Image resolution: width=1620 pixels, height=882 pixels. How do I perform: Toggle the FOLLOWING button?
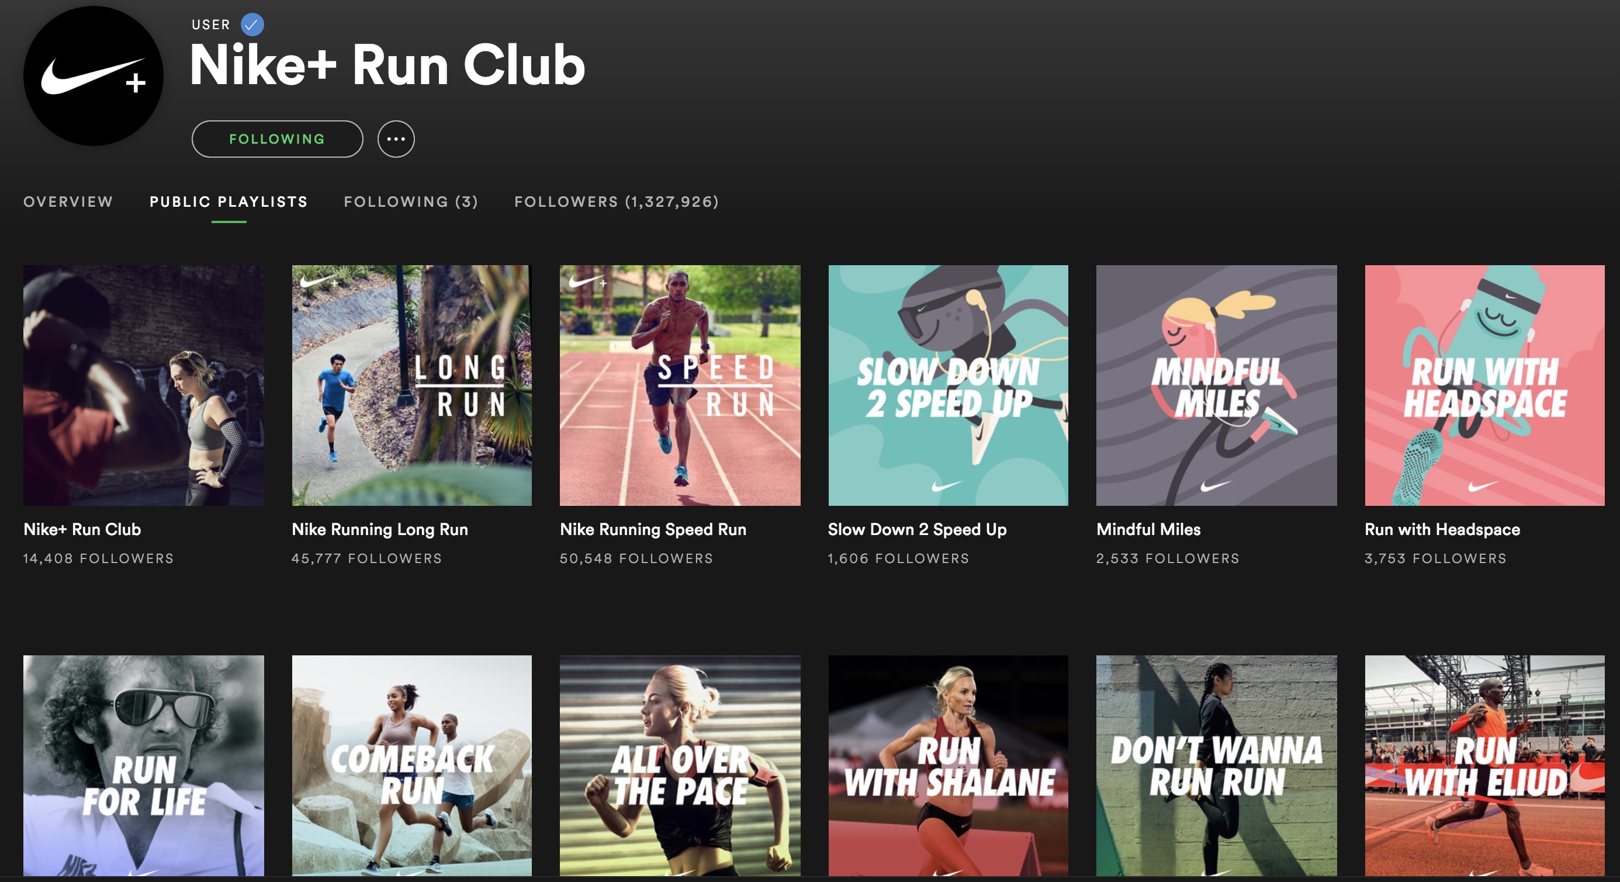[276, 139]
